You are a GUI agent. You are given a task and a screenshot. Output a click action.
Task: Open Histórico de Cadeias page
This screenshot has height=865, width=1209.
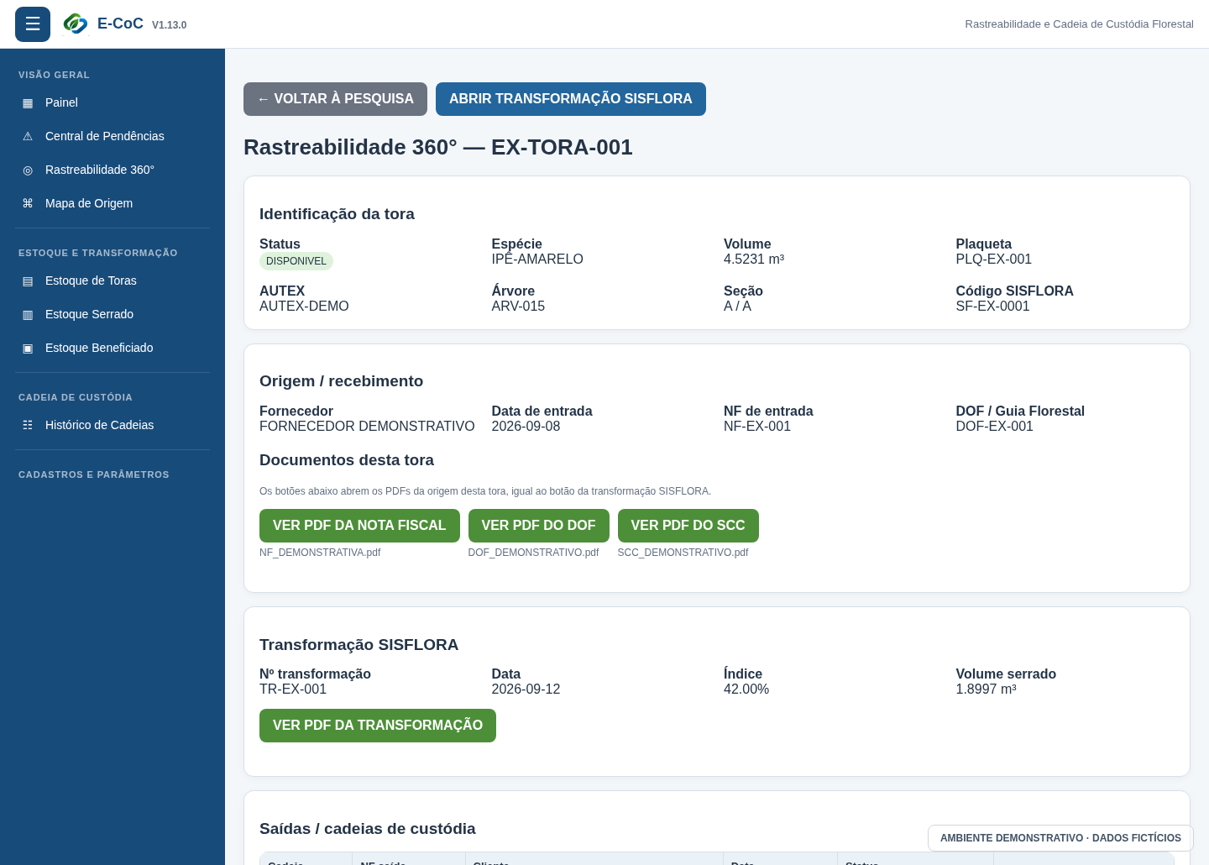(113, 425)
